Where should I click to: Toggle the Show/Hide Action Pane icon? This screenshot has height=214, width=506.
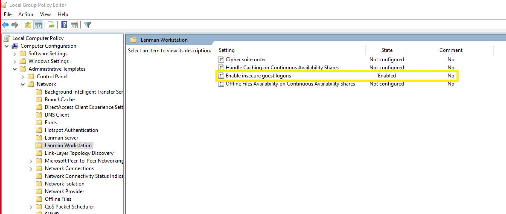(74, 25)
